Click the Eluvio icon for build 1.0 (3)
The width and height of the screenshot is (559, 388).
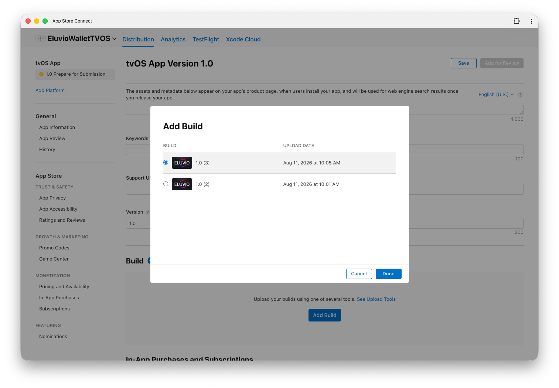pyautogui.click(x=182, y=163)
